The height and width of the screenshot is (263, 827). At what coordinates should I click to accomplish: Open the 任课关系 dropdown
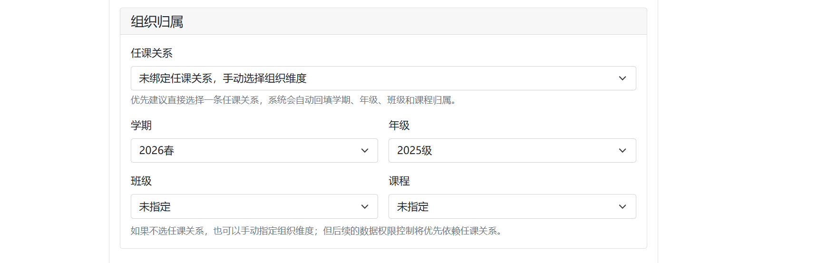pyautogui.click(x=383, y=78)
